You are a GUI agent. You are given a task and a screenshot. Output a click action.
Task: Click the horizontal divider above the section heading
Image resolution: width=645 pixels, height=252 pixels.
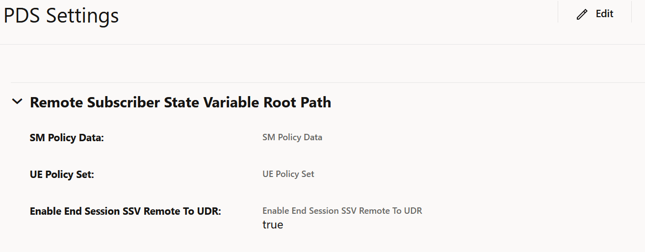click(x=328, y=82)
